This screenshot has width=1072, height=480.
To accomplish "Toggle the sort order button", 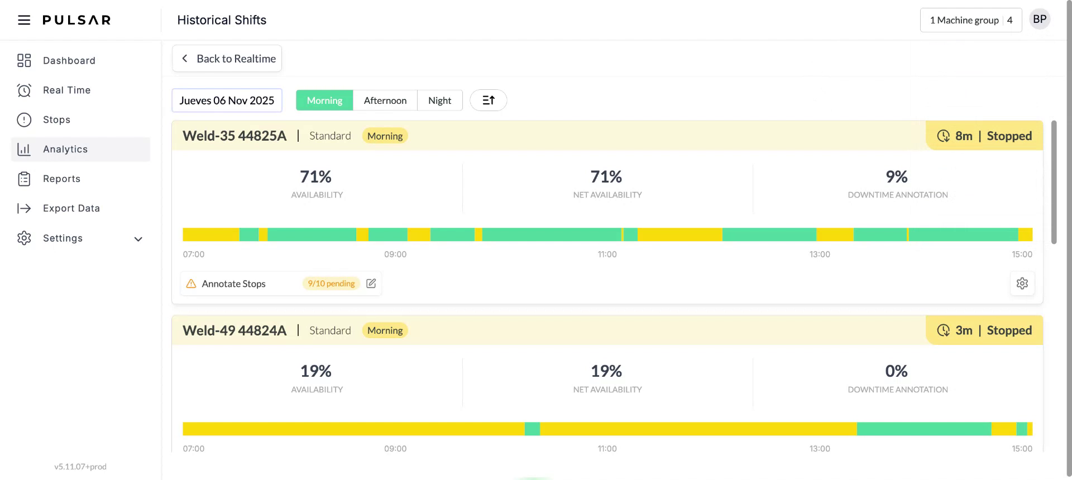I will (x=488, y=100).
